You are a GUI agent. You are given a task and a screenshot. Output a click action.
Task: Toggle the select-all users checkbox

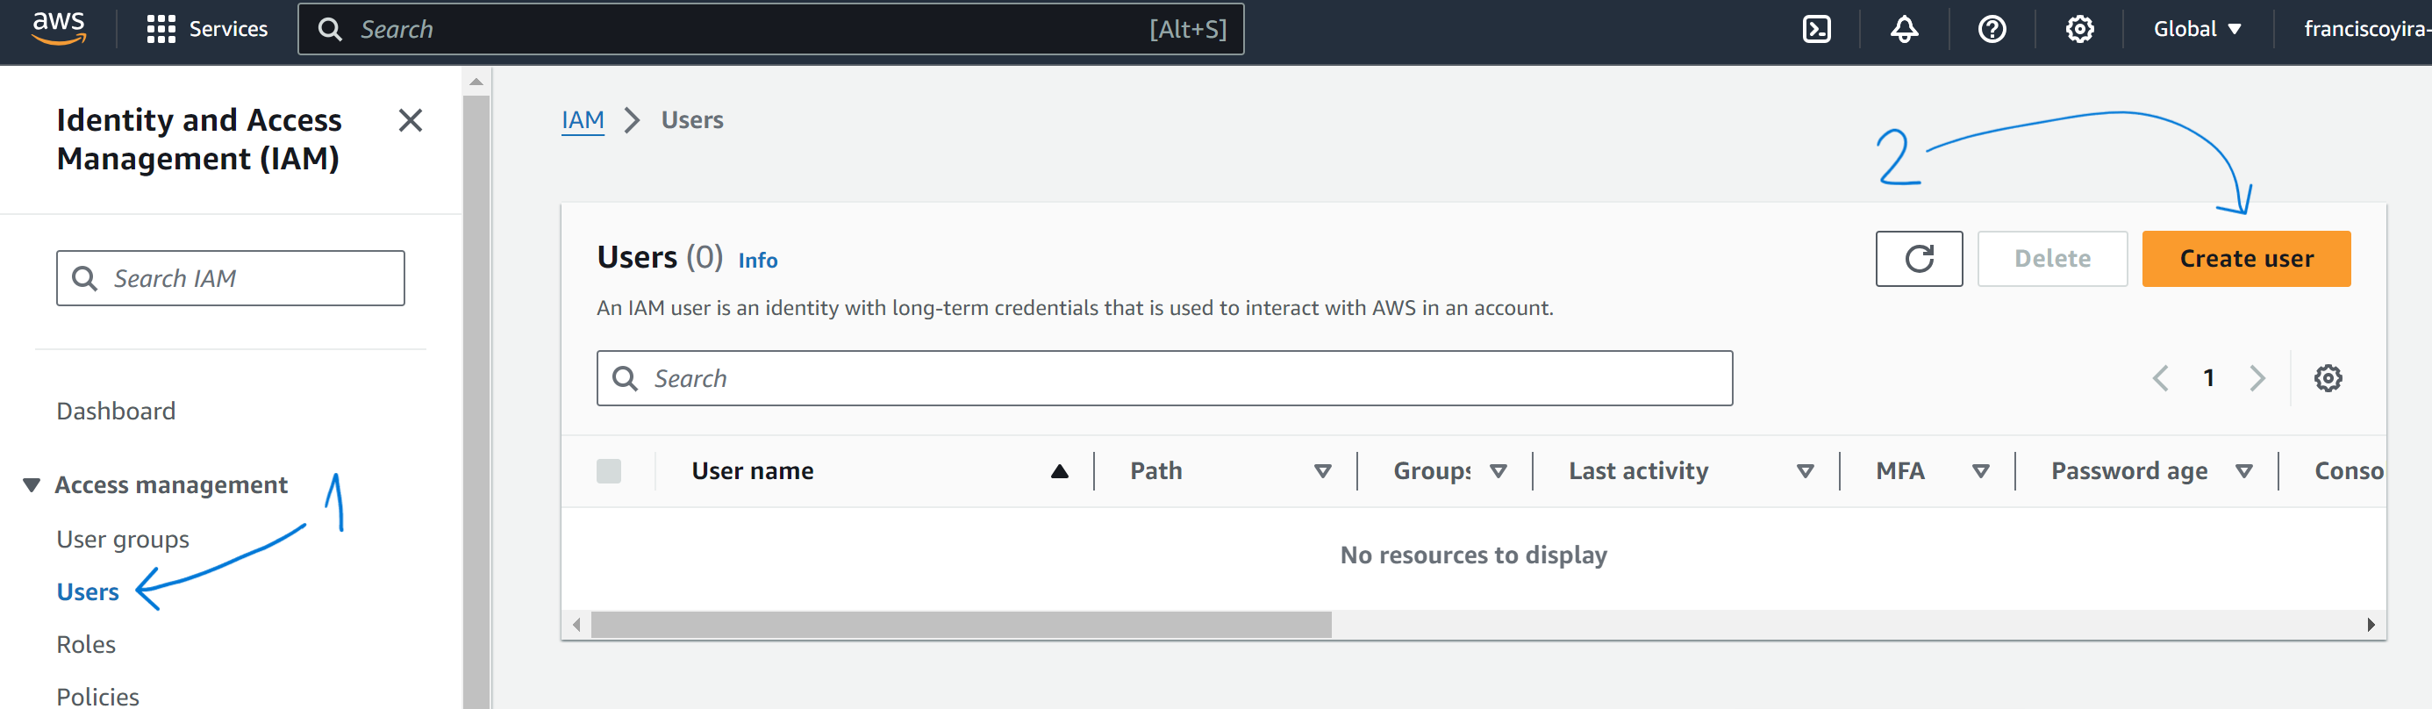click(609, 471)
